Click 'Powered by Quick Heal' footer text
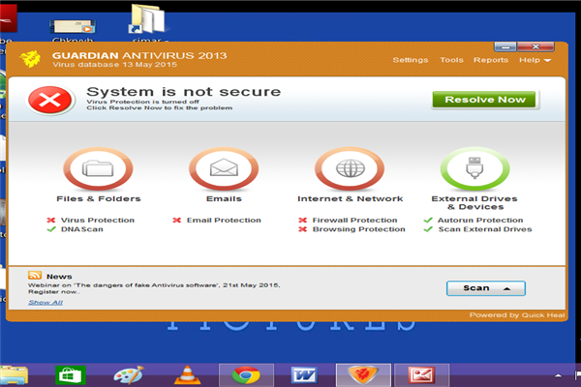Viewport: 581px width, 387px height. [517, 315]
